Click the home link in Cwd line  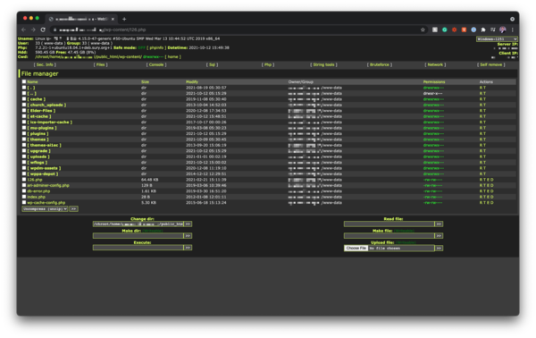(173, 57)
